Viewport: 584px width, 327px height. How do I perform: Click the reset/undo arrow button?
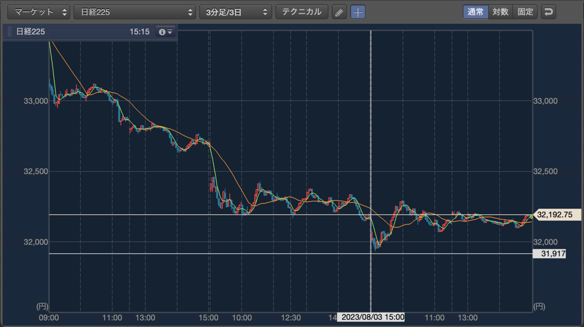(548, 12)
